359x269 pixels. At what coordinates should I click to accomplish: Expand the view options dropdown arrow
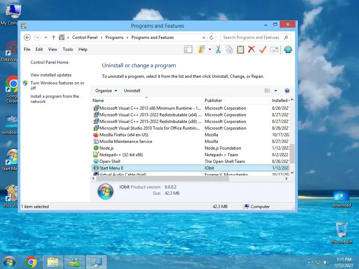(x=276, y=91)
